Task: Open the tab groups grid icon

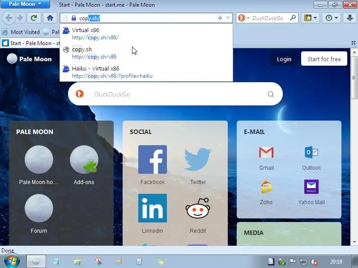Action: 353,43
